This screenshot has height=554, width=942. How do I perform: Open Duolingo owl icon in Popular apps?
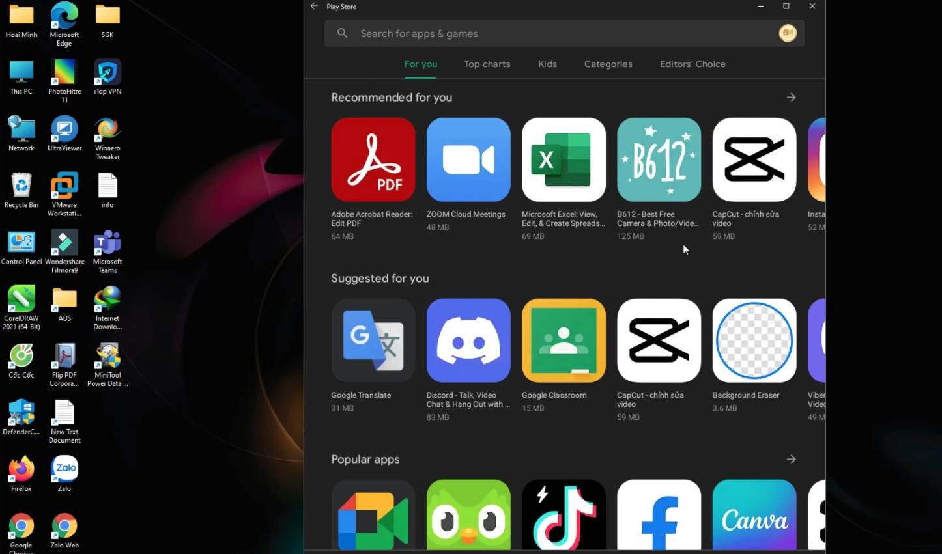(x=468, y=515)
